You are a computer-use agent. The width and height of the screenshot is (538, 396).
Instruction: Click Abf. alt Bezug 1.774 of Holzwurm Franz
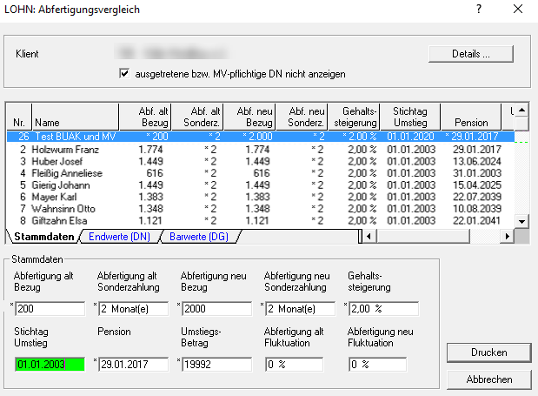point(150,150)
